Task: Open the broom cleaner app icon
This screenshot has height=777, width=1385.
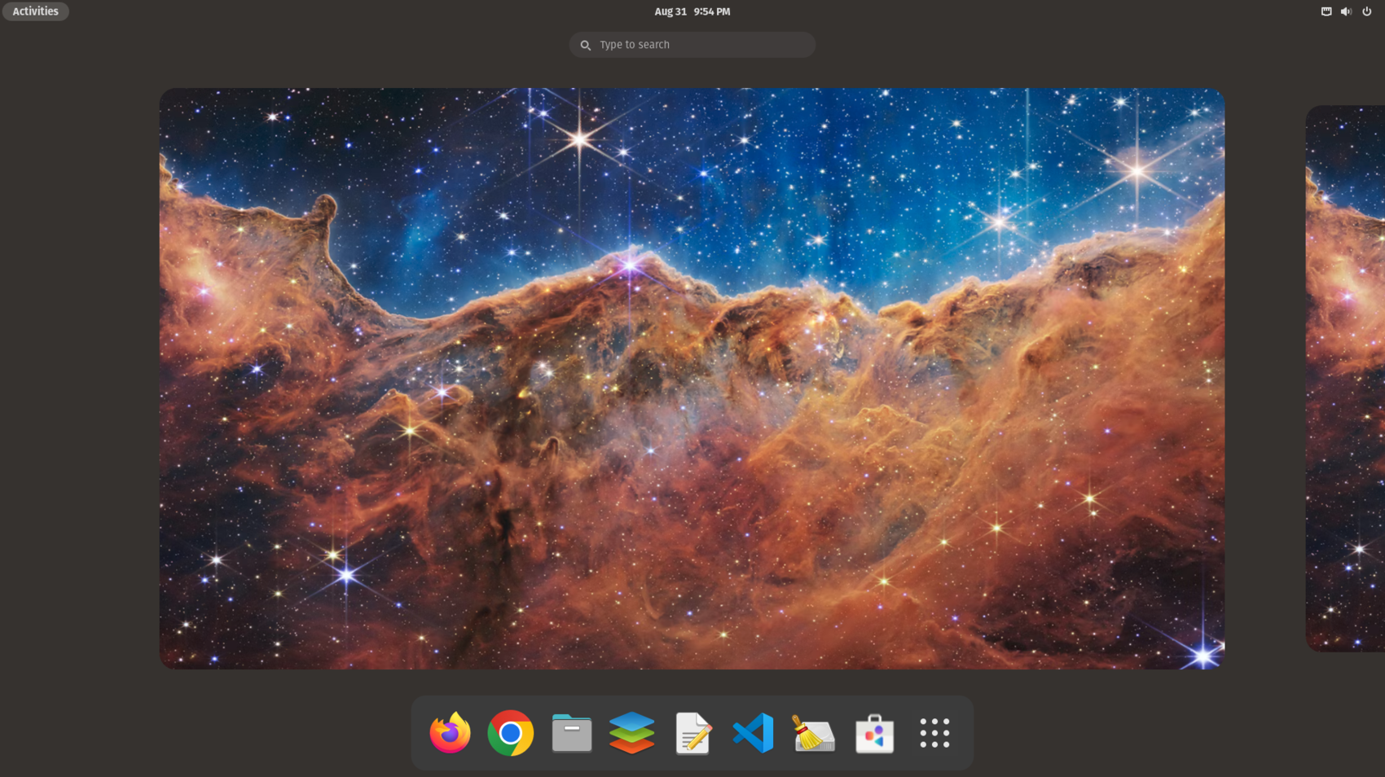Action: pos(813,733)
